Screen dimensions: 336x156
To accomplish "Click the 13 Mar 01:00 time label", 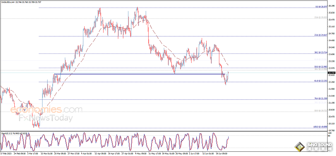I will tap(47, 153).
